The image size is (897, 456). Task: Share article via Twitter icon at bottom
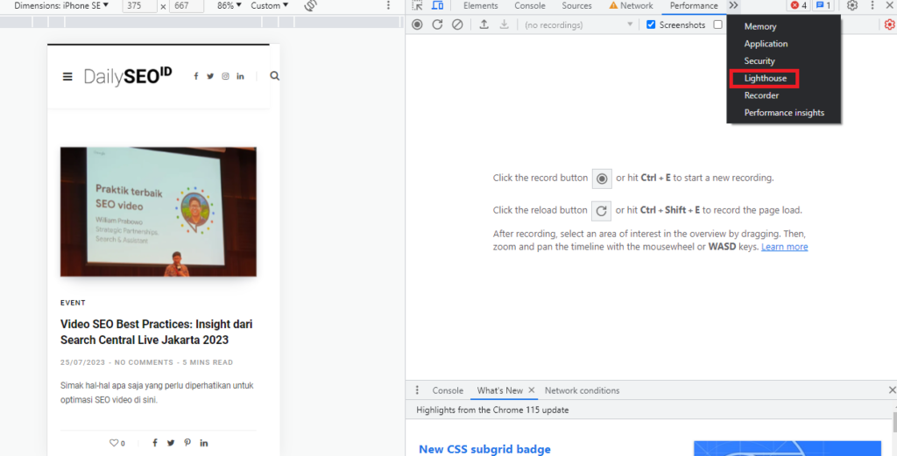[171, 443]
